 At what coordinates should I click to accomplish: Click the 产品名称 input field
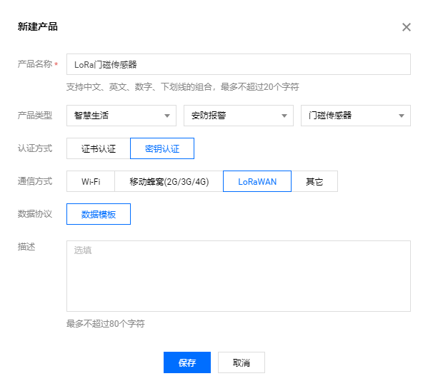point(238,64)
